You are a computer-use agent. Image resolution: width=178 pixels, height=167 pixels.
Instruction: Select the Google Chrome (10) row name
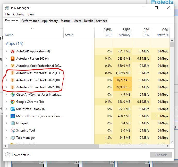click(x=30, y=102)
